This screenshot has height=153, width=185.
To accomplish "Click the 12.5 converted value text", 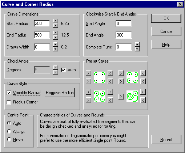I will [65, 35].
